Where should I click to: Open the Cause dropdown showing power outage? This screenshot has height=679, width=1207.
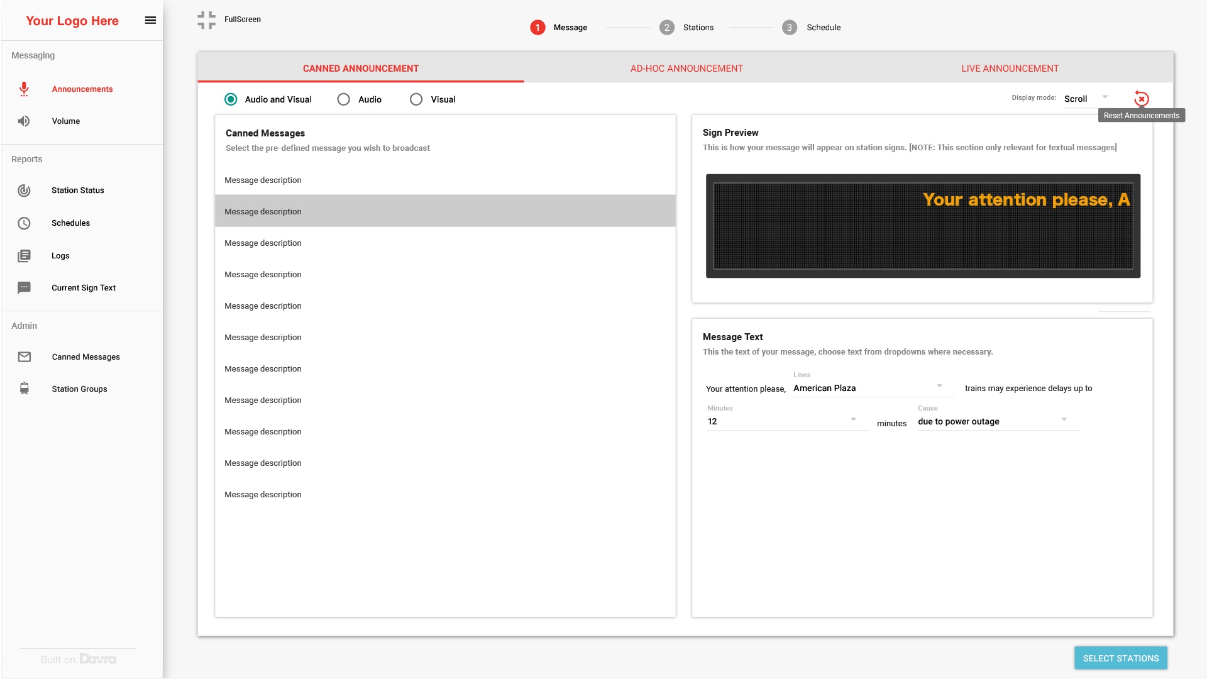[x=998, y=422]
